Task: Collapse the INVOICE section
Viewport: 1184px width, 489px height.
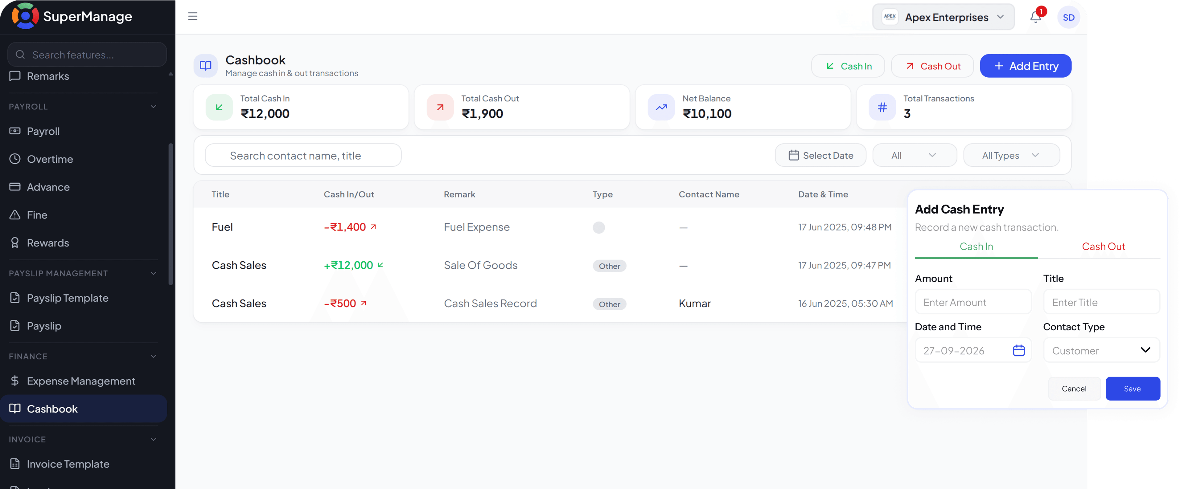Action: click(154, 439)
